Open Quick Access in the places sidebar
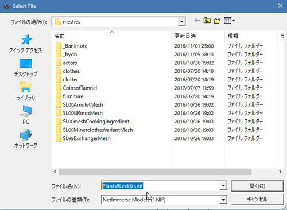The image size is (287, 210). click(x=25, y=44)
